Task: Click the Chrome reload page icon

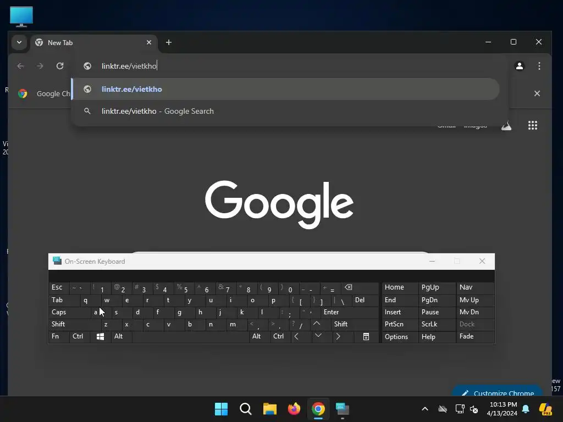Action: 60,66
